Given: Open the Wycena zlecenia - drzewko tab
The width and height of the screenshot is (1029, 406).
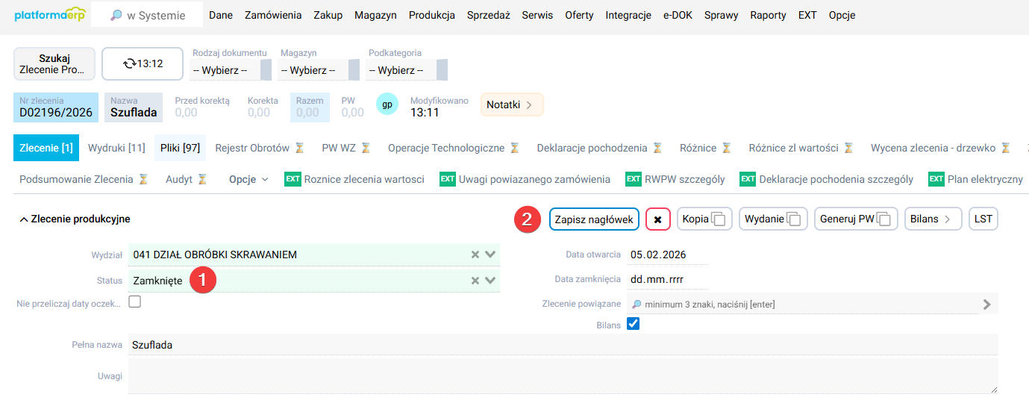Looking at the screenshot, I should pos(940,148).
